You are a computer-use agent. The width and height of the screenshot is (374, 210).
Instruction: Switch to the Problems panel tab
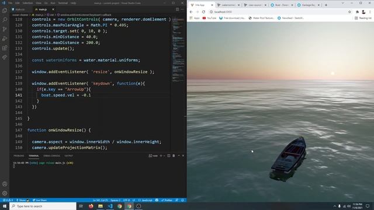click(x=19, y=156)
